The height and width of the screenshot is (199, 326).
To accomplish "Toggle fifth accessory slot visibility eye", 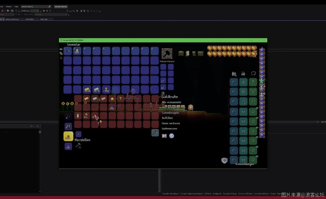I will click(257, 147).
